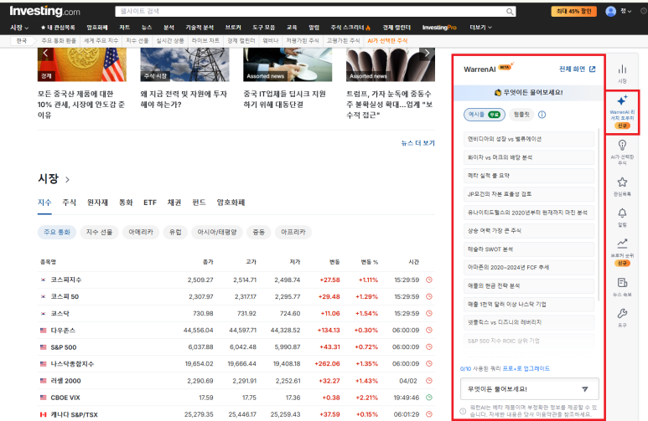Select the 템플릿 templates pill
The image size is (648, 421).
(x=521, y=115)
